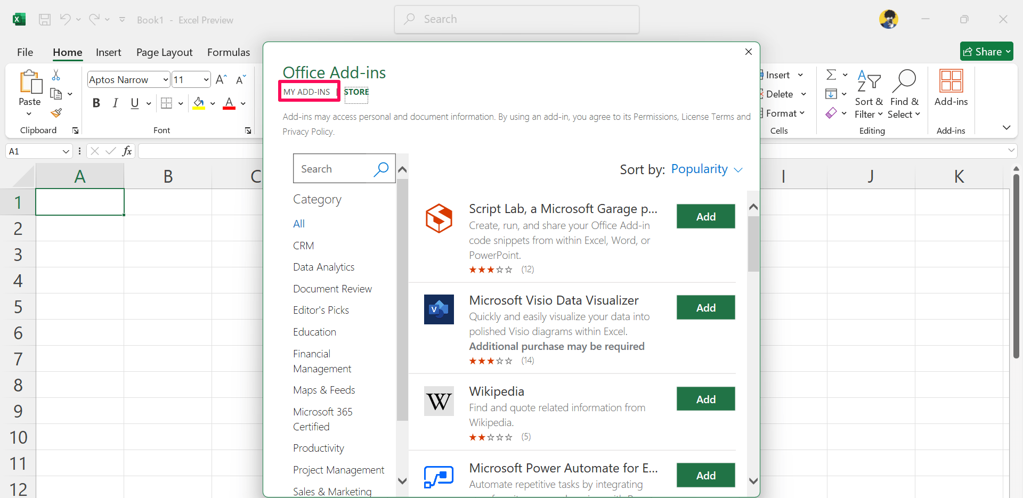1023x498 pixels.
Task: Click the Undo arrow icon
Action: [65, 20]
